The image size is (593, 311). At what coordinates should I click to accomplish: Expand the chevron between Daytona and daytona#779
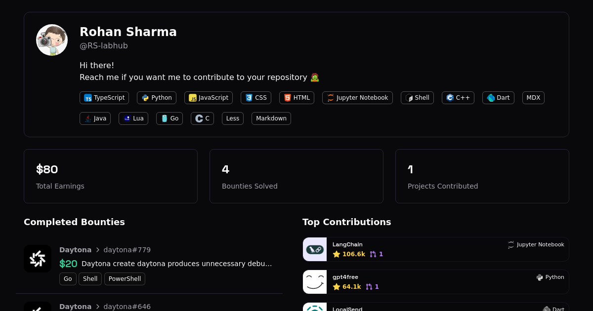coord(97,250)
